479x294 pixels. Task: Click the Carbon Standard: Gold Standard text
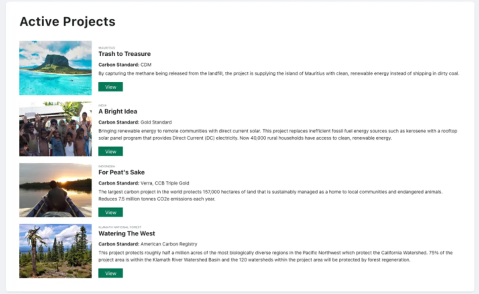[135, 122]
